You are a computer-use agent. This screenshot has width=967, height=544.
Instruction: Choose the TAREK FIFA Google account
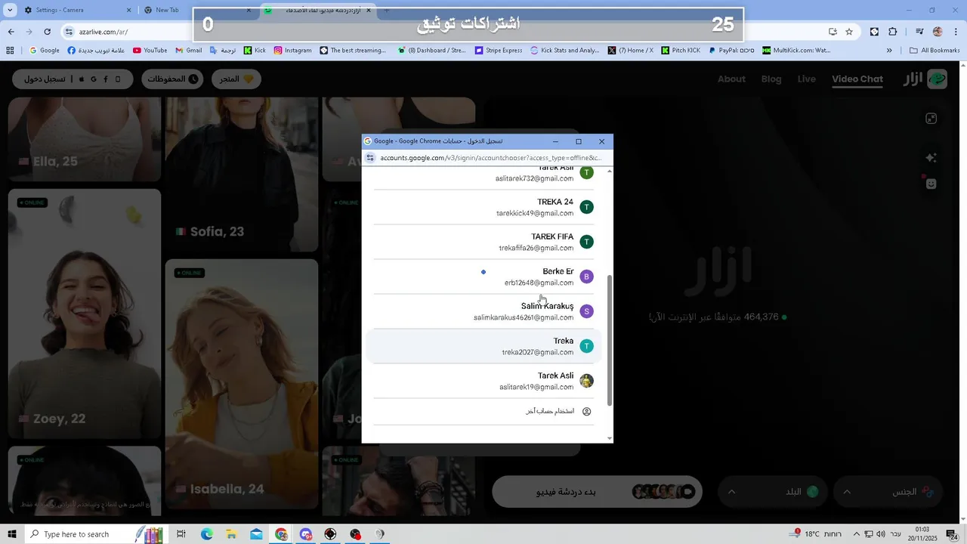tap(483, 242)
